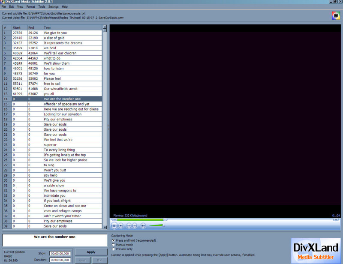The height and width of the screenshot is (264, 343).
Task: Open the Settings menu
Action: (53, 6)
